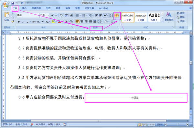Open the 页面布局 ribbon tab
The width and height of the screenshot is (194, 128).
pos(36,8)
